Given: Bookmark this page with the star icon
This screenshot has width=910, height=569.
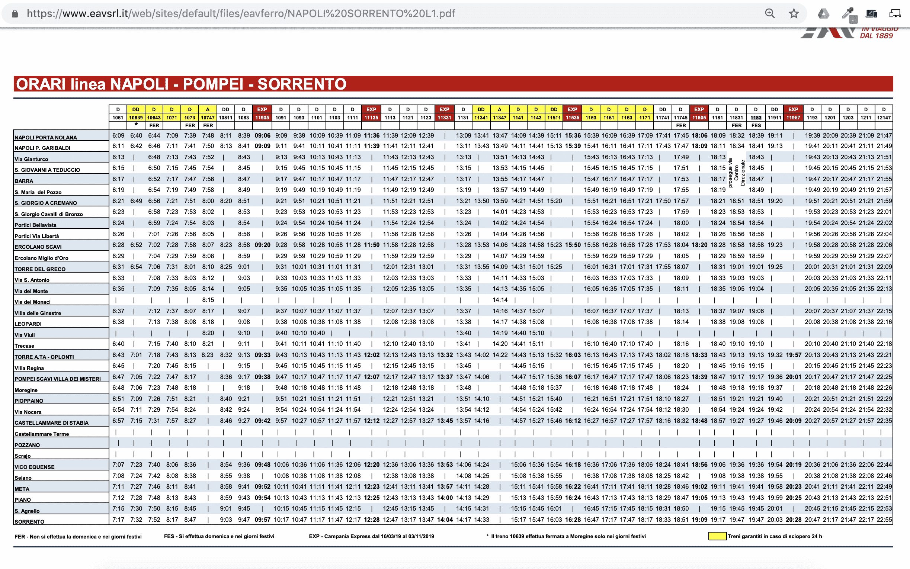Looking at the screenshot, I should coord(794,13).
